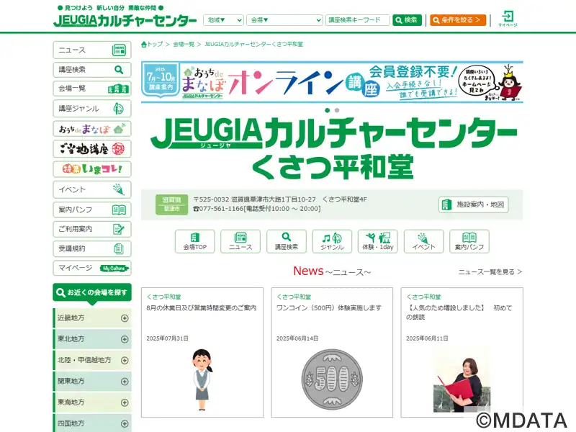Open the 会場 dropdown
576x432 pixels.
[x=284, y=20]
